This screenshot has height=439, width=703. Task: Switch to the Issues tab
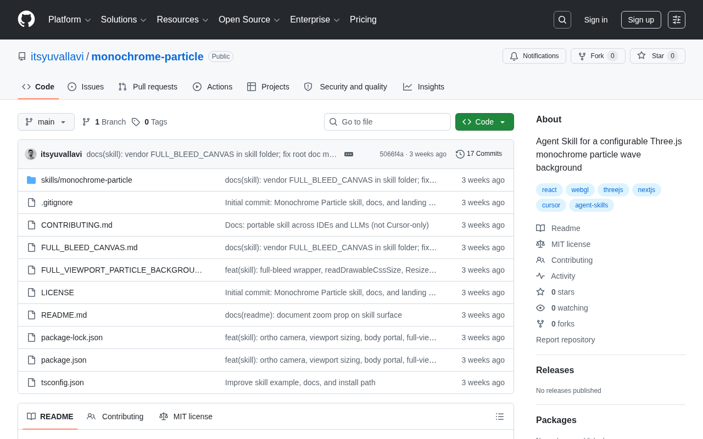coord(86,87)
